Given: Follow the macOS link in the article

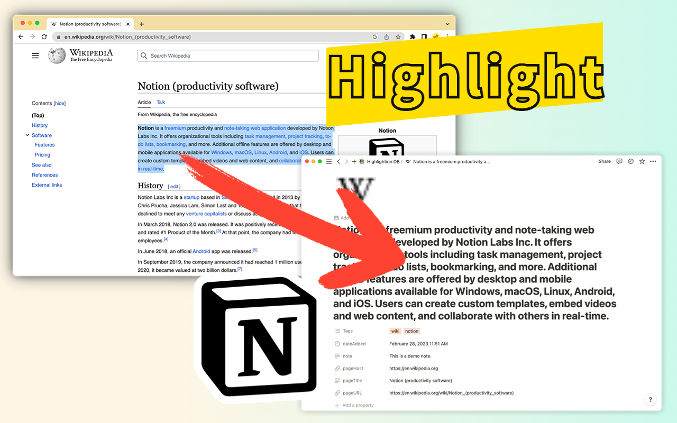Looking at the screenshot, I should [x=243, y=153].
